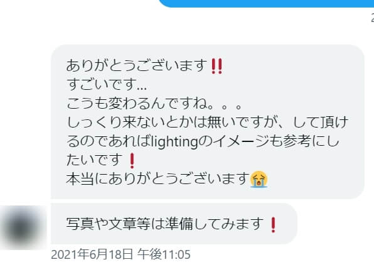The image size is (374, 267).
Task: Click the time 午後11:05 in the timestamp
Action: pos(164,254)
